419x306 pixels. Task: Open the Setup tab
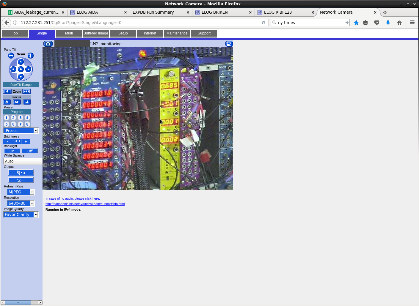point(123,33)
